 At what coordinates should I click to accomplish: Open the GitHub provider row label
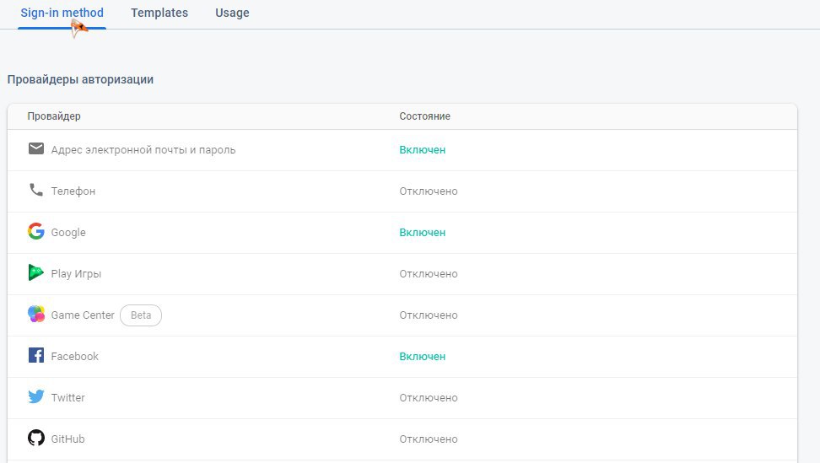[x=68, y=439]
